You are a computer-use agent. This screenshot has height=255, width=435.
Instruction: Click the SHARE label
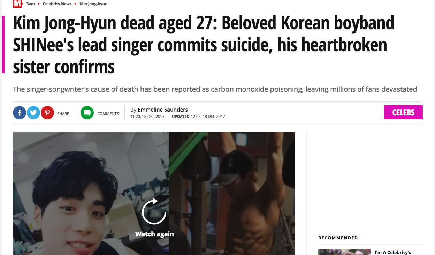(x=63, y=114)
